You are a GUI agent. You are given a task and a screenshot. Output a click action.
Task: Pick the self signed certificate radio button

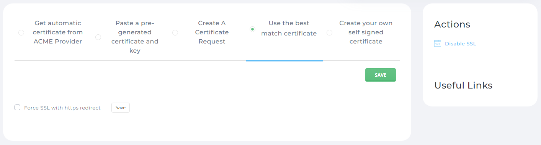coord(329,33)
